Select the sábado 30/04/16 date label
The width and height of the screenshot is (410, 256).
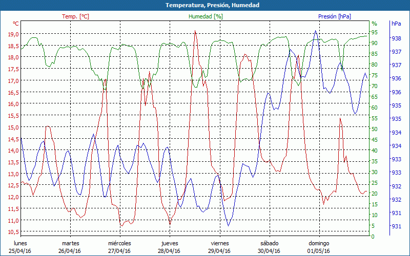pyautogui.click(x=269, y=247)
